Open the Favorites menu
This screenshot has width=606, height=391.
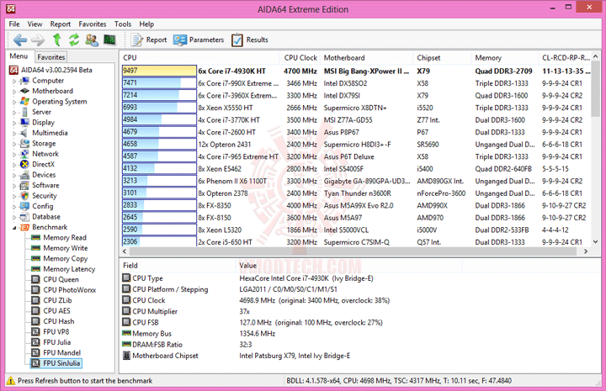tap(93, 24)
